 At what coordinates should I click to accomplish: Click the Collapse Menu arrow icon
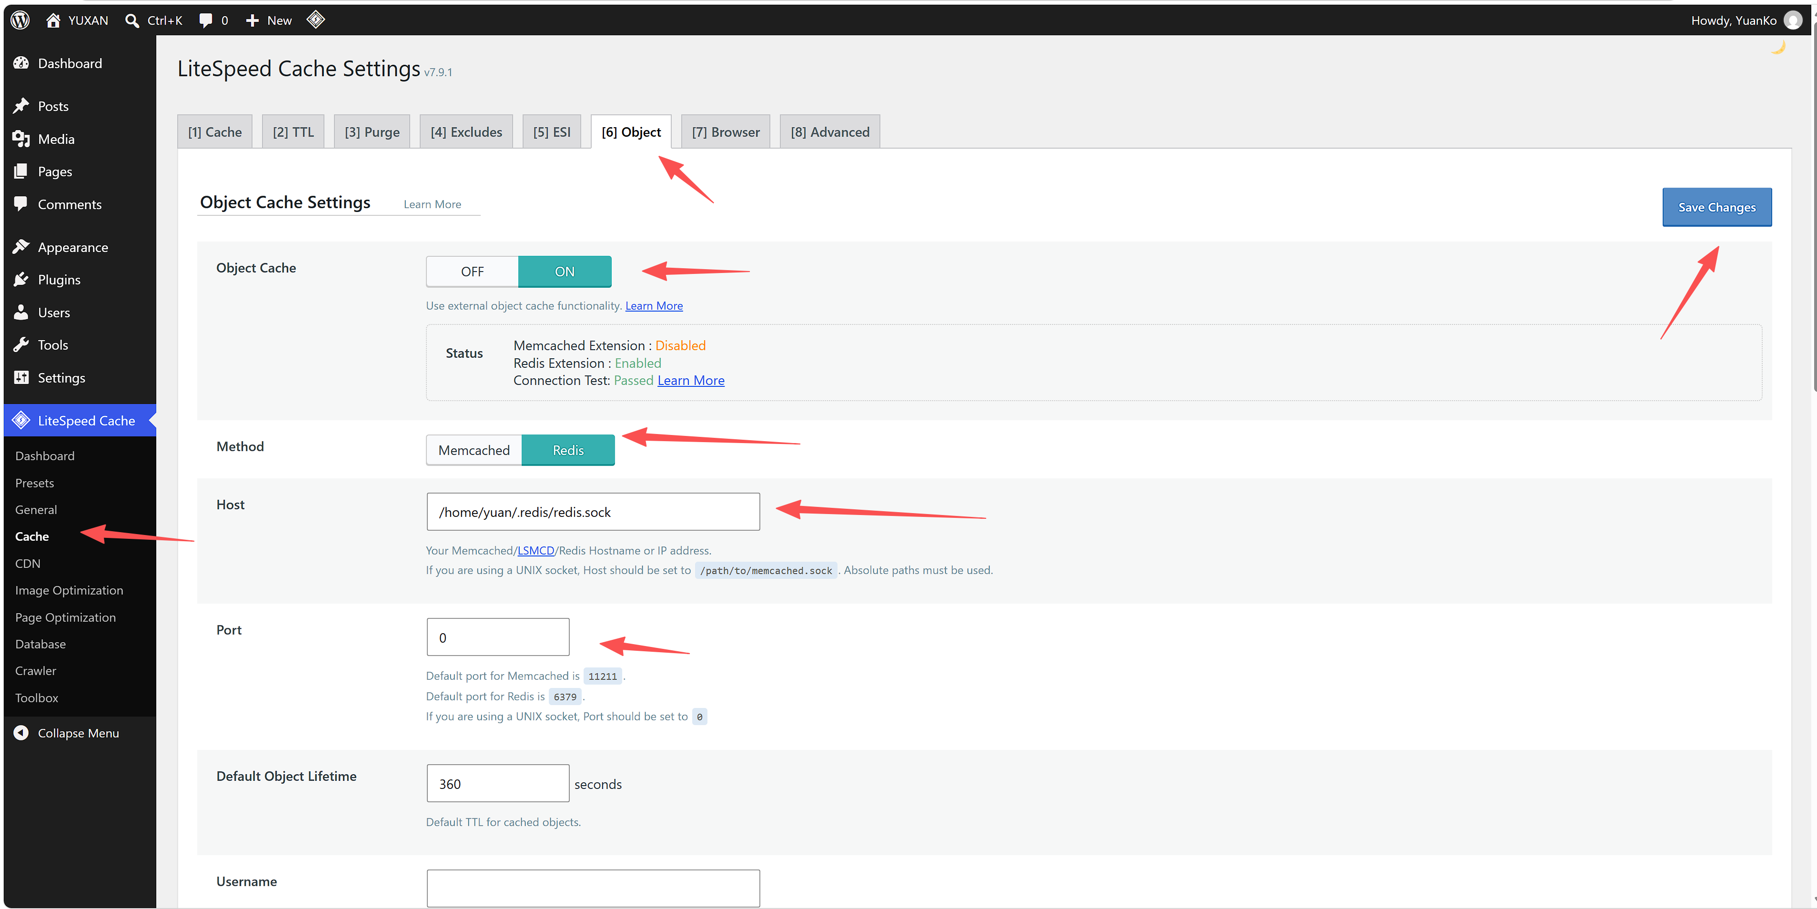tap(21, 733)
